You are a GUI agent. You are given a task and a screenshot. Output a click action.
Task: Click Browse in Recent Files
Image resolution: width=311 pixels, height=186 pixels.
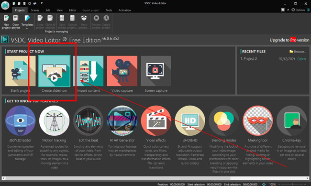click(x=298, y=52)
